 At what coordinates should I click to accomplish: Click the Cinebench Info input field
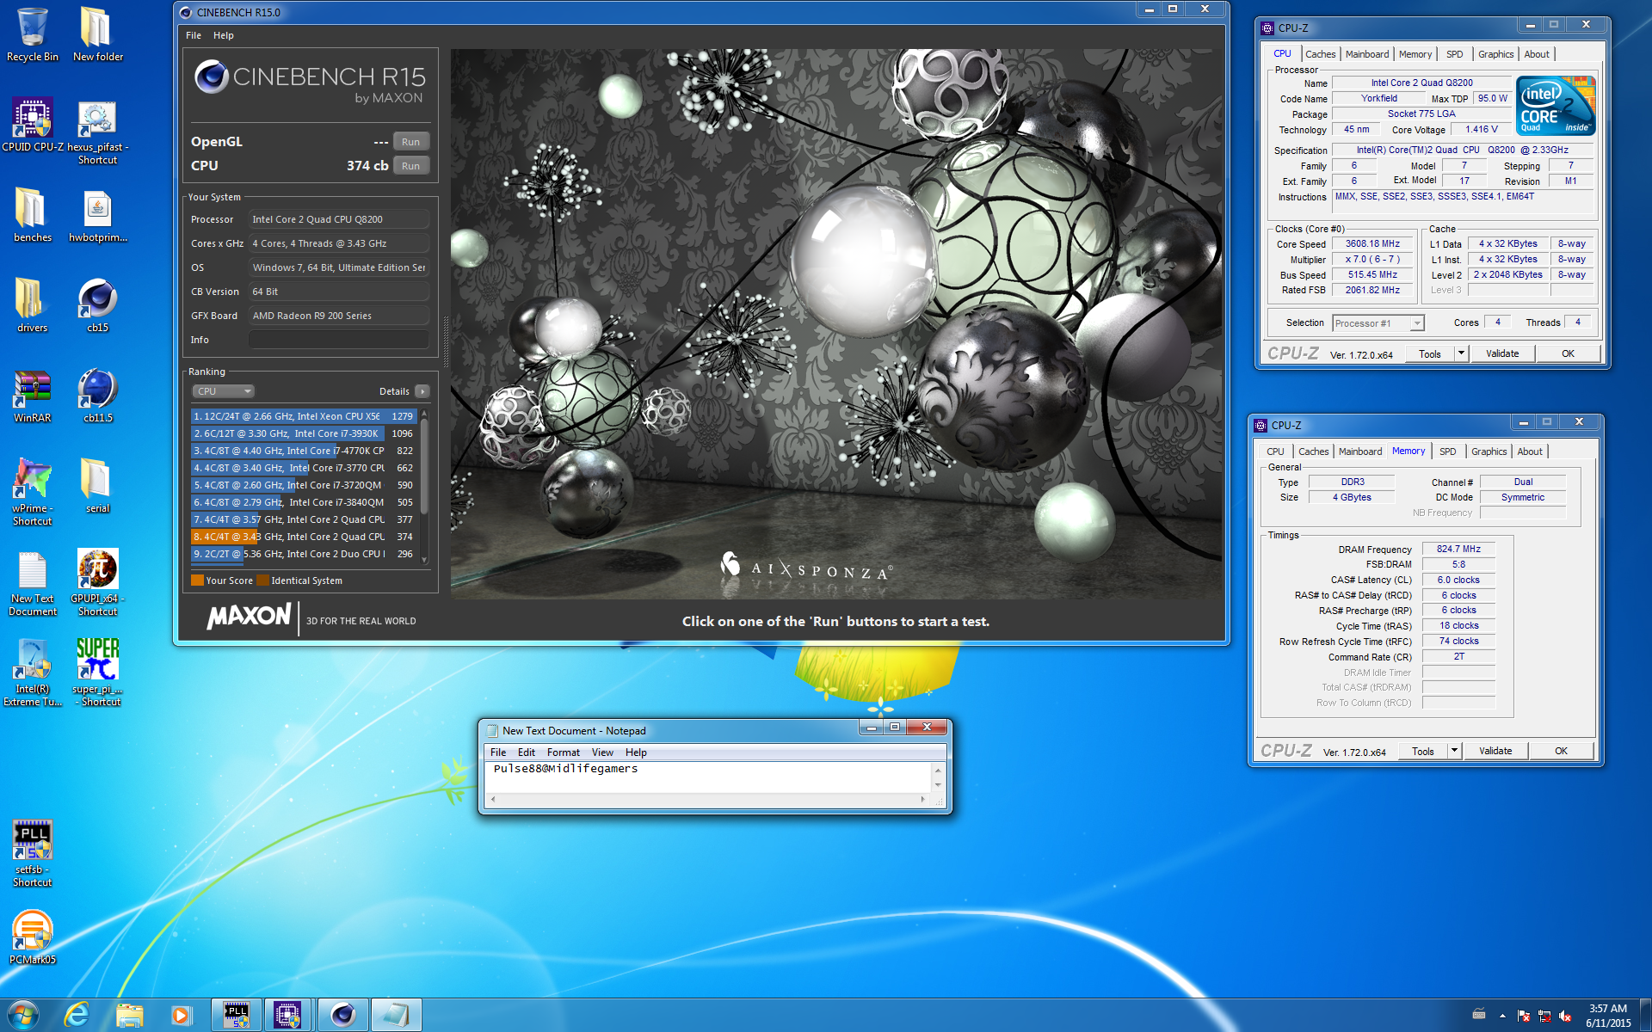339,340
